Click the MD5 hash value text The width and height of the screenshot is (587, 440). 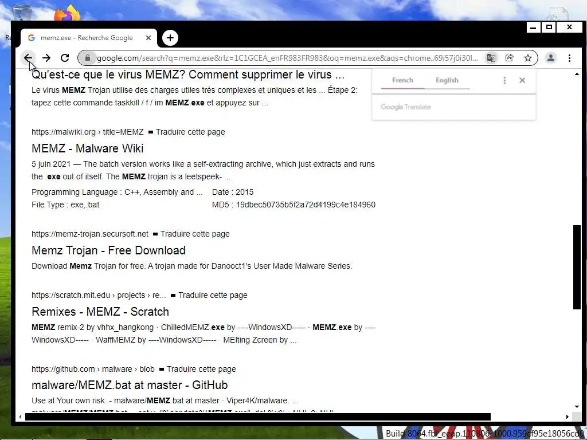[306, 205]
